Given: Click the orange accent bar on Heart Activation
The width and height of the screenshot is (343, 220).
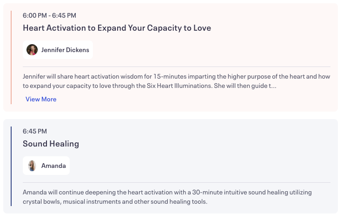Looking at the screenshot, I should click(11, 57).
